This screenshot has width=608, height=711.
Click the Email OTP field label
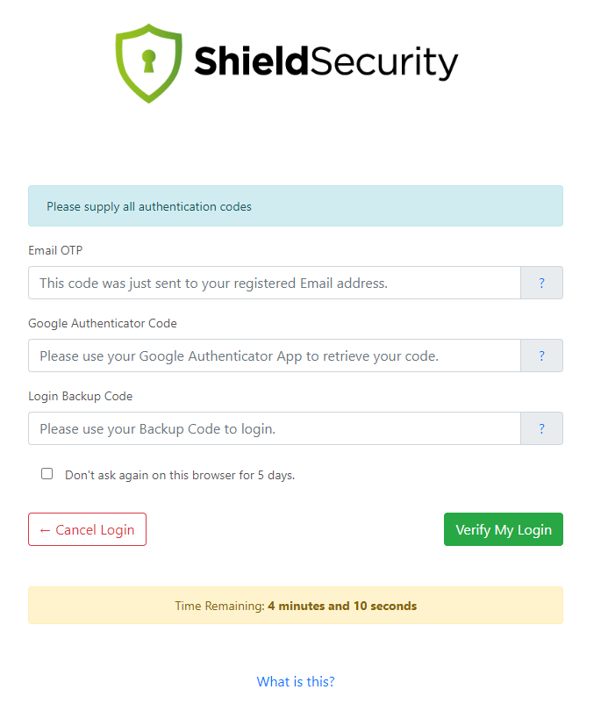pyautogui.click(x=54, y=250)
